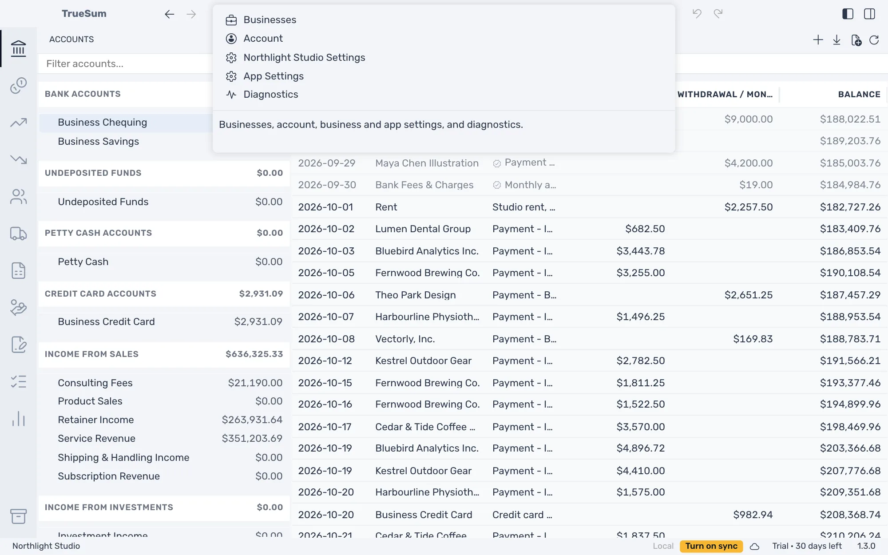Open the bar chart reports sidebar icon
The image size is (888, 555).
(x=18, y=419)
